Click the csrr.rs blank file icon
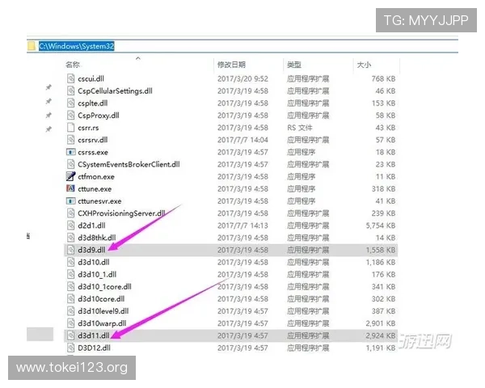485x388 pixels. 71,128
